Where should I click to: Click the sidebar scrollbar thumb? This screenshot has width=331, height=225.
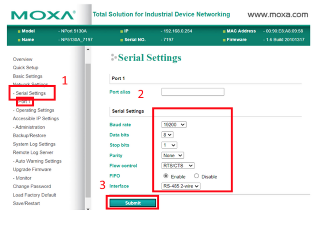(88, 130)
